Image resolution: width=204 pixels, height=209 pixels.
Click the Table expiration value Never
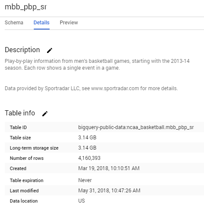[85, 180]
